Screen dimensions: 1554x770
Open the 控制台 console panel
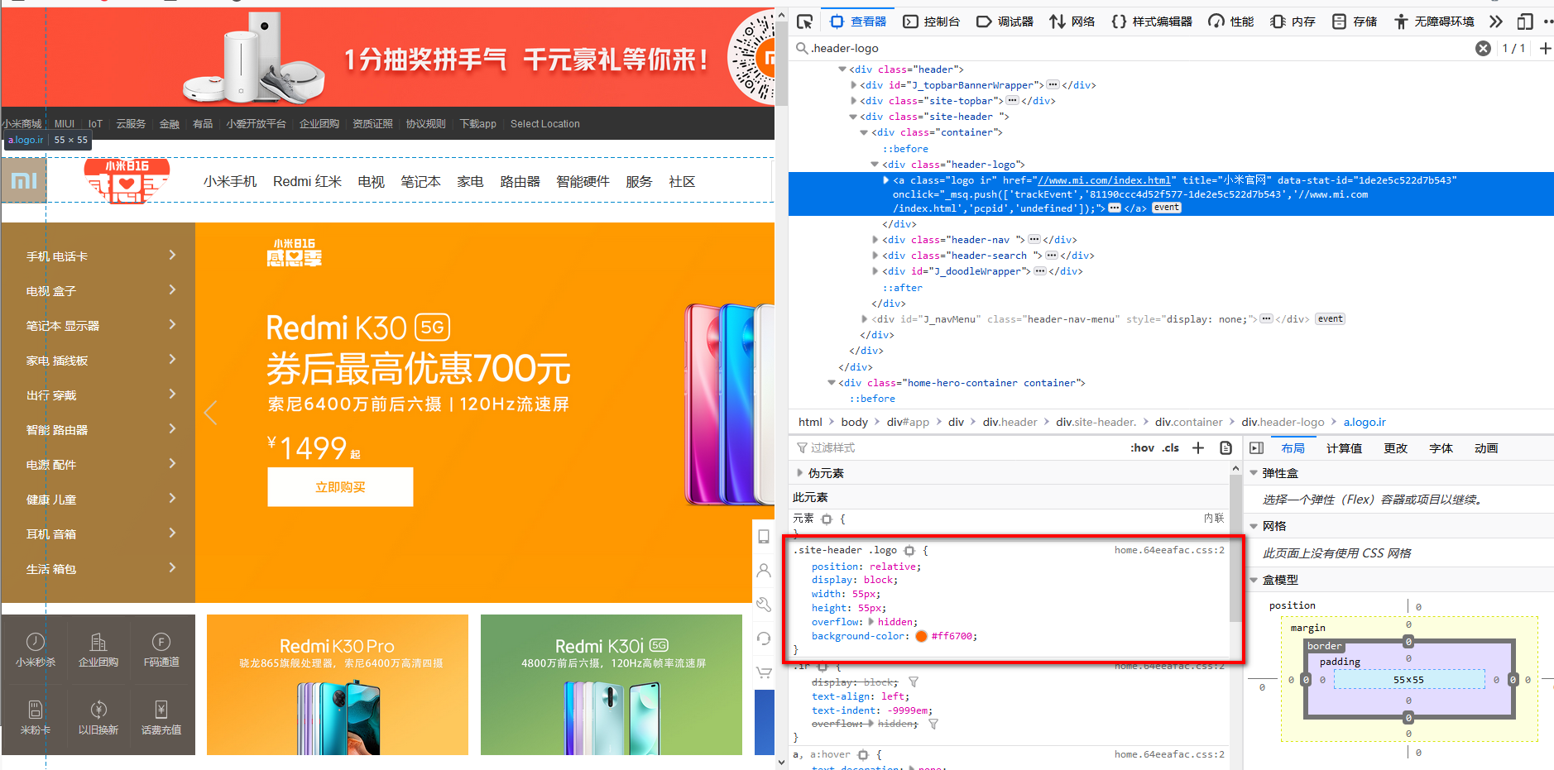click(931, 22)
